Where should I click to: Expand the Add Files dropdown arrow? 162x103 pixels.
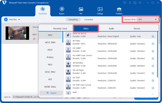pyautogui.click(x=19, y=20)
